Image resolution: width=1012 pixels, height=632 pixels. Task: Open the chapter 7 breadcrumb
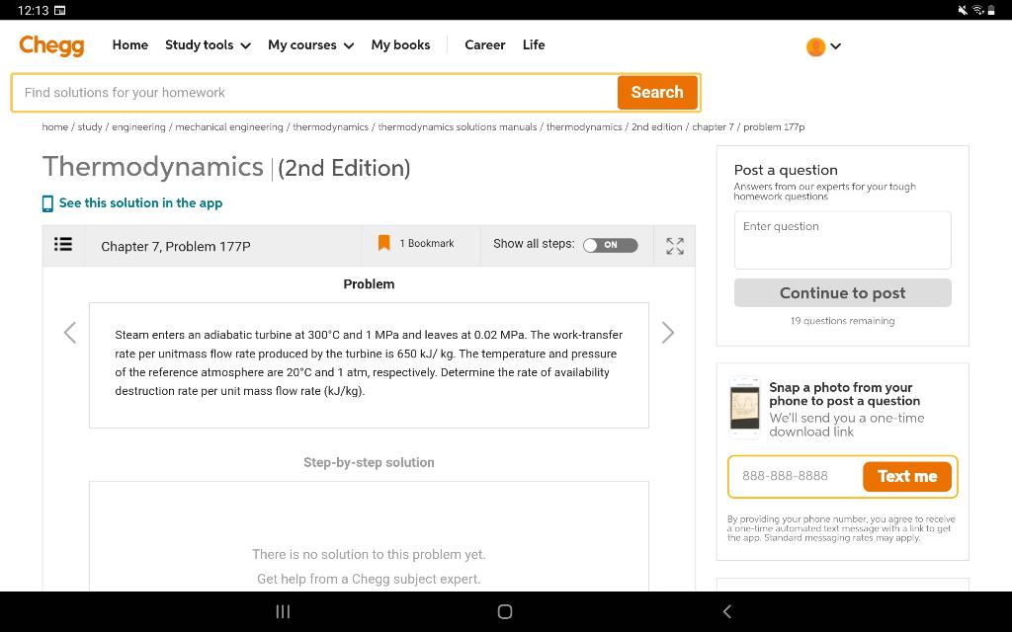713,127
